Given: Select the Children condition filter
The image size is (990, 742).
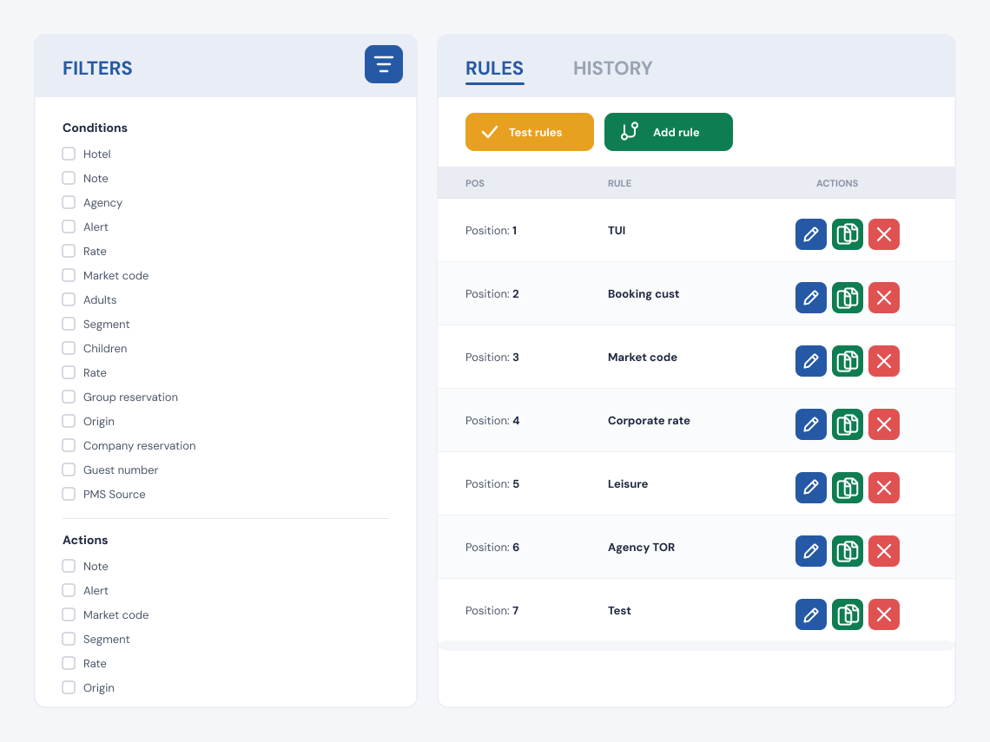Looking at the screenshot, I should click(69, 348).
